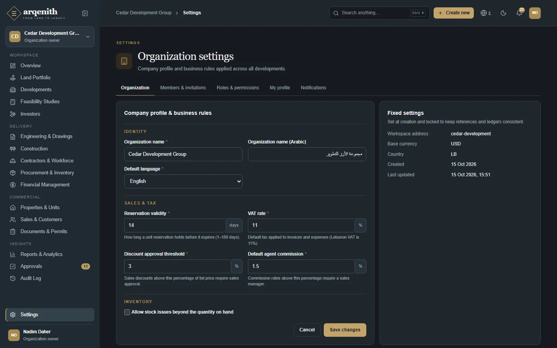Open the Default language dropdown
The width and height of the screenshot is (557, 348).
pos(183,181)
